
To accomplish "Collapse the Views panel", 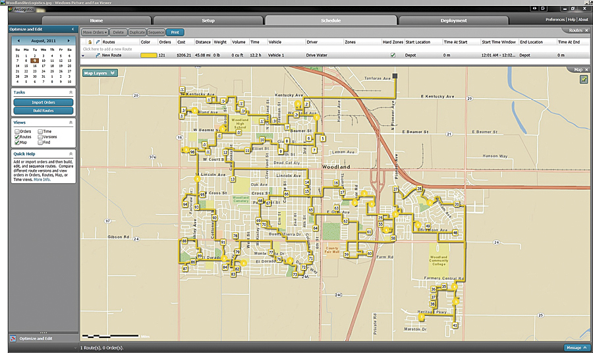I will (71, 122).
